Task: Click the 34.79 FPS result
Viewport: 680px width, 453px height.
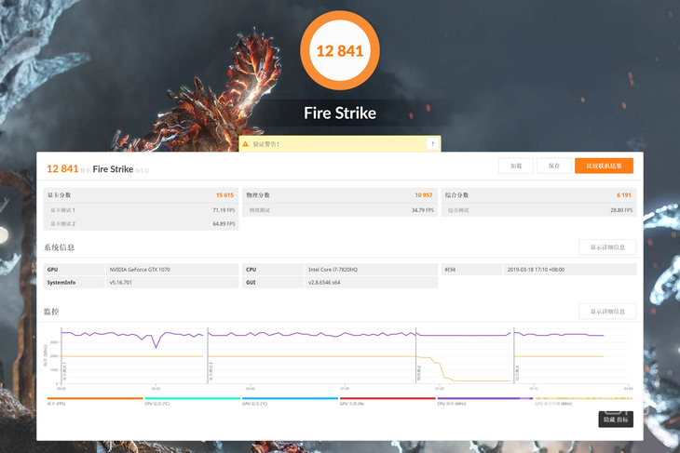Action: point(422,210)
